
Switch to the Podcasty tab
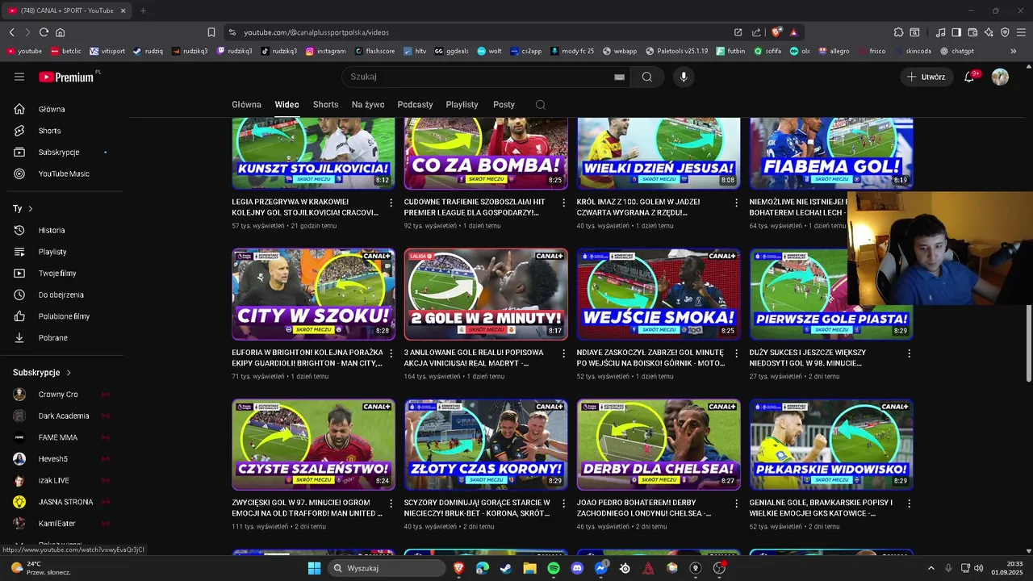(416, 105)
